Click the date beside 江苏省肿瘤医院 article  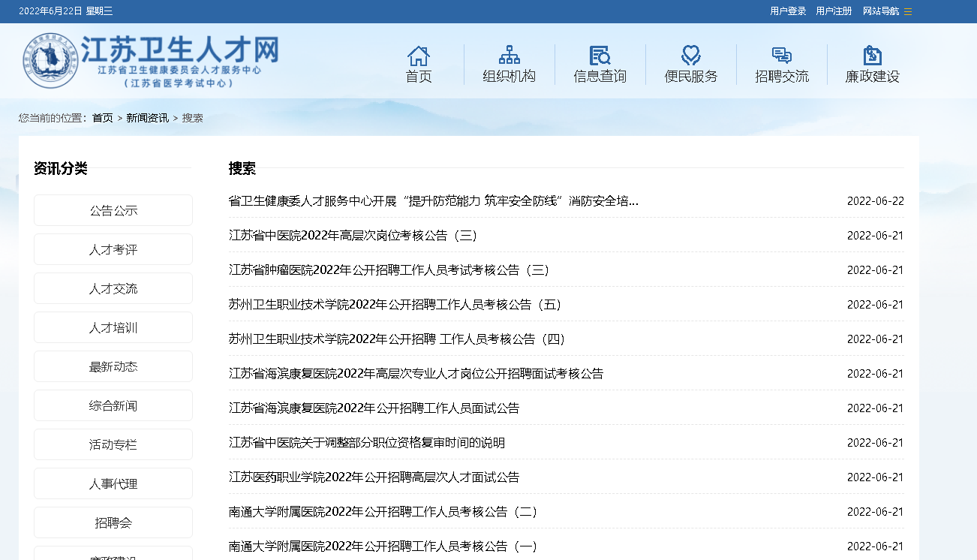(875, 270)
